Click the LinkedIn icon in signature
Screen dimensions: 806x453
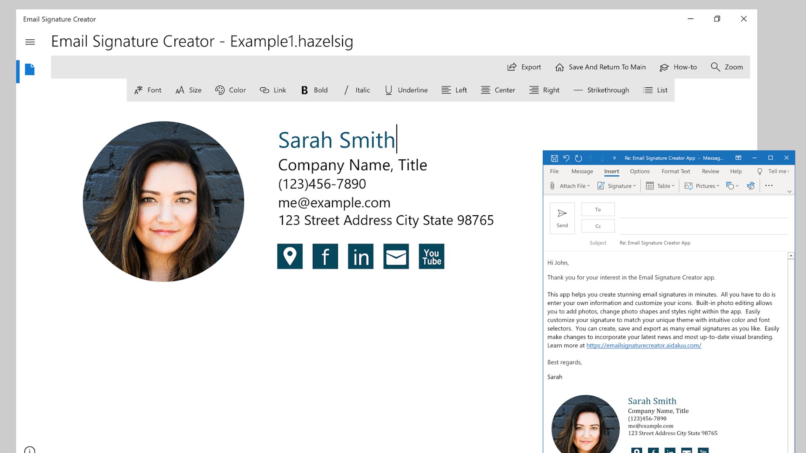[x=360, y=256]
